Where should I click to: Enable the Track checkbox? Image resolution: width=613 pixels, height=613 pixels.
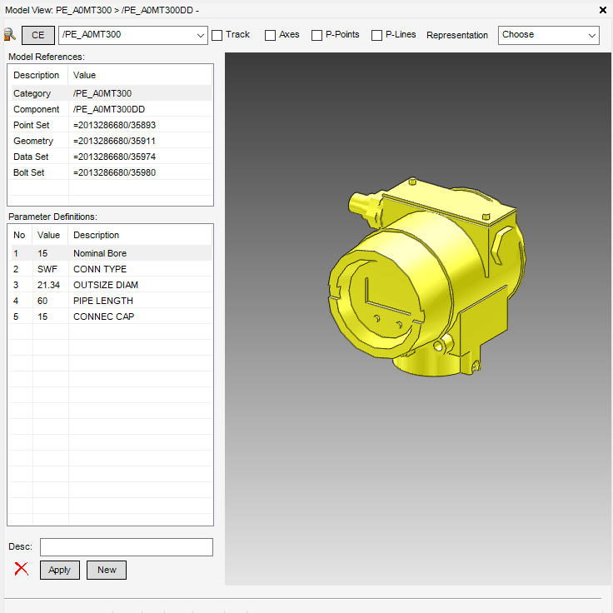pos(217,35)
